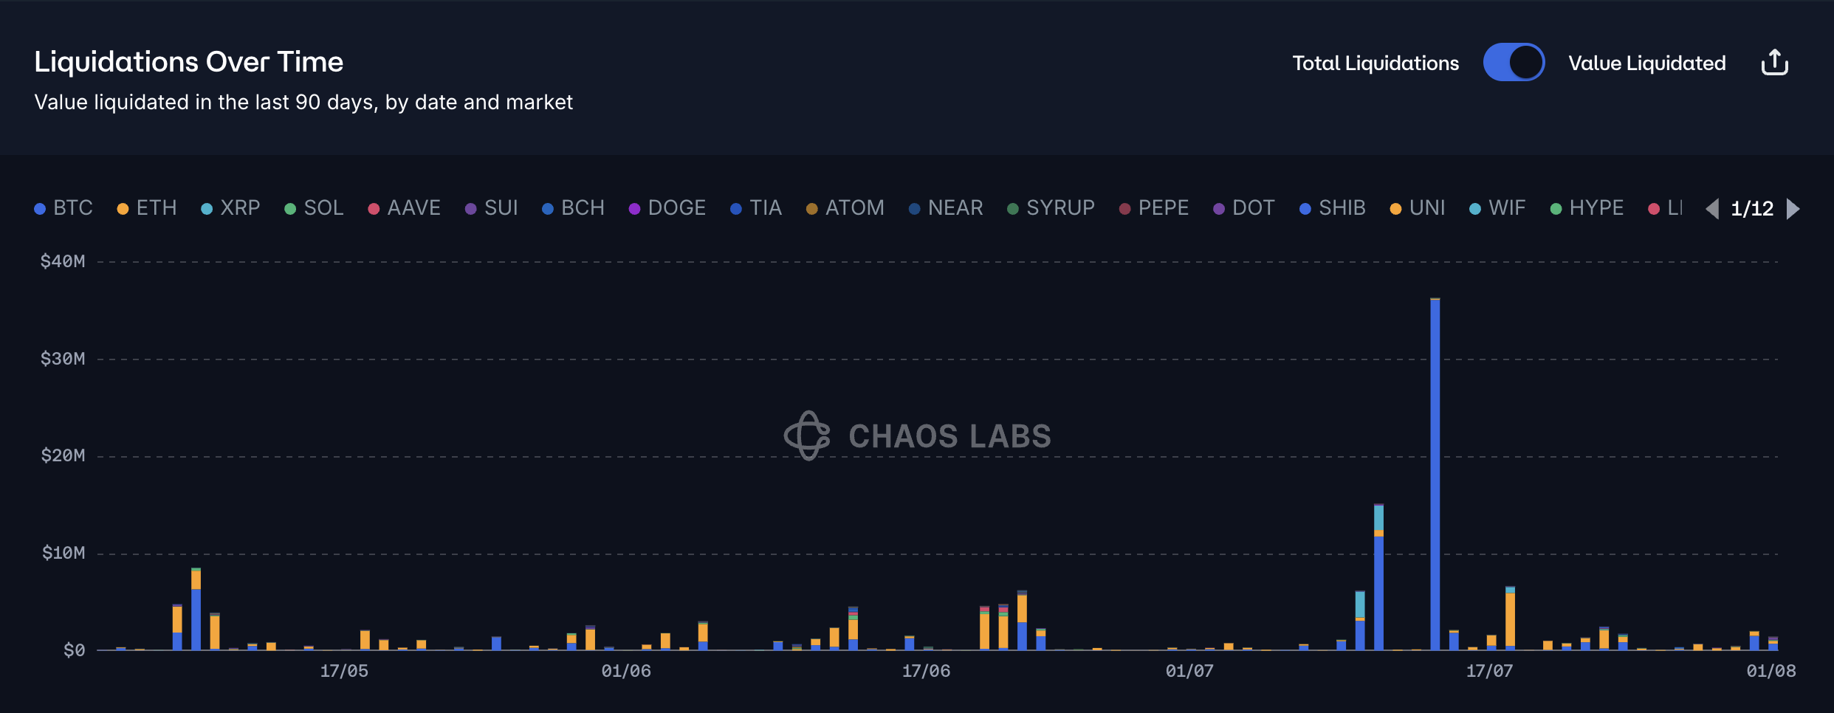Toggle ETH series in legend
Viewport: 1834px width, 713px height.
tap(147, 208)
